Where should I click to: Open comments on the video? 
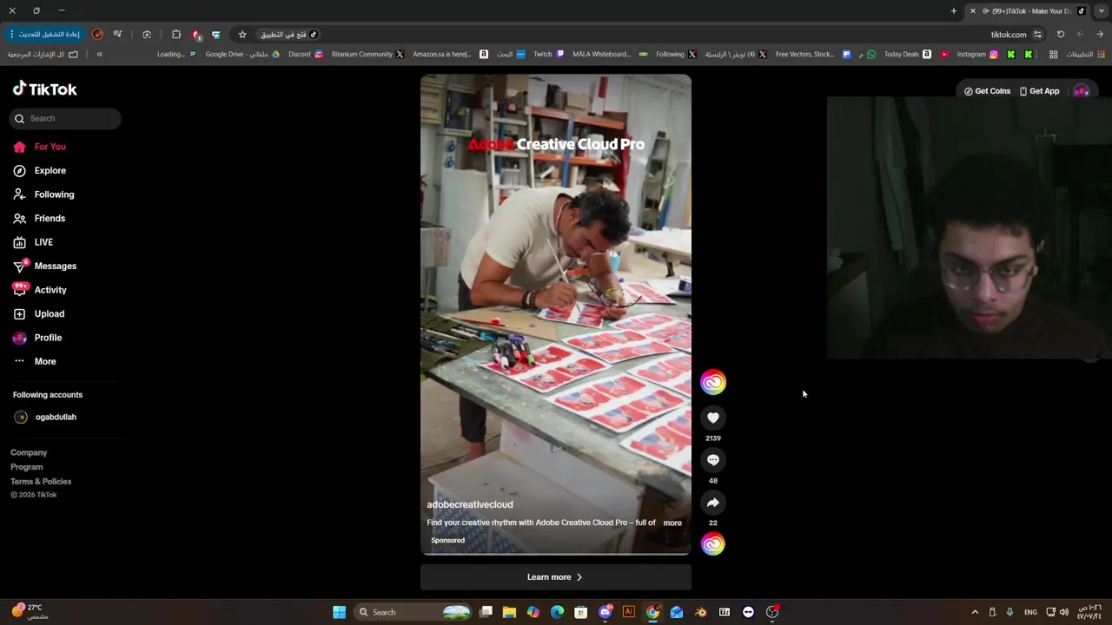pyautogui.click(x=713, y=460)
